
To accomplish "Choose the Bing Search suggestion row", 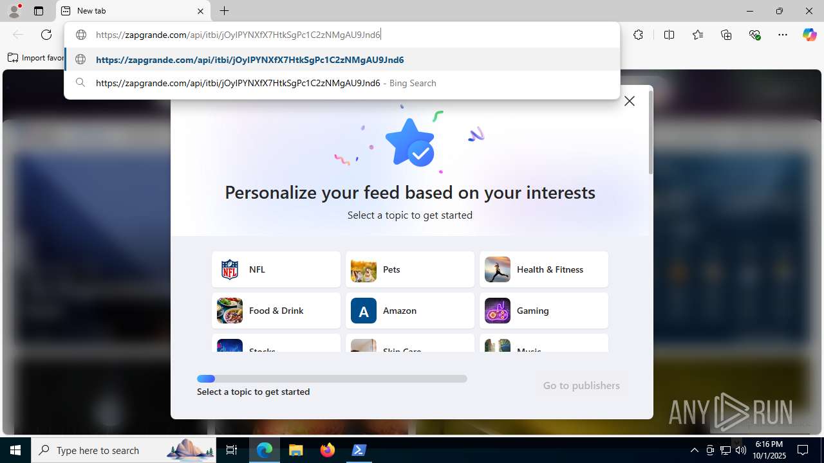I will click(x=342, y=83).
